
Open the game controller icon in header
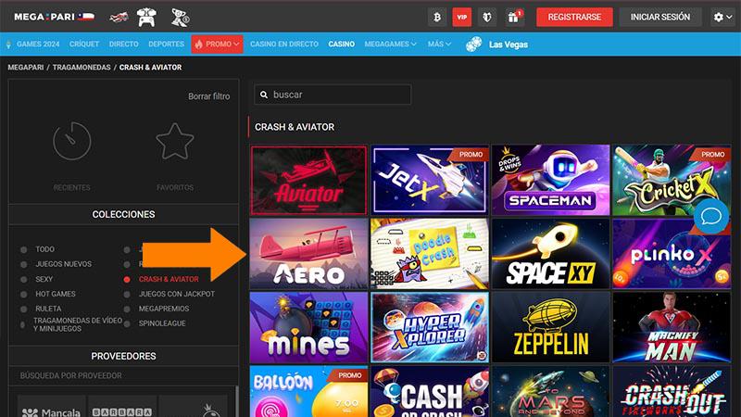[146, 18]
